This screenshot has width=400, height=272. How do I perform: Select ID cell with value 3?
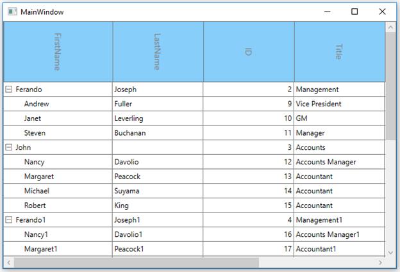(x=249, y=147)
